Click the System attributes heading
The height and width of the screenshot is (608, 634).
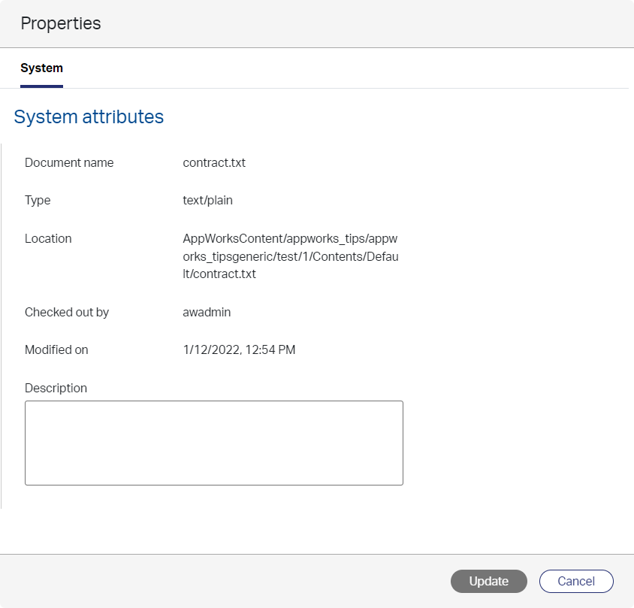tap(89, 117)
